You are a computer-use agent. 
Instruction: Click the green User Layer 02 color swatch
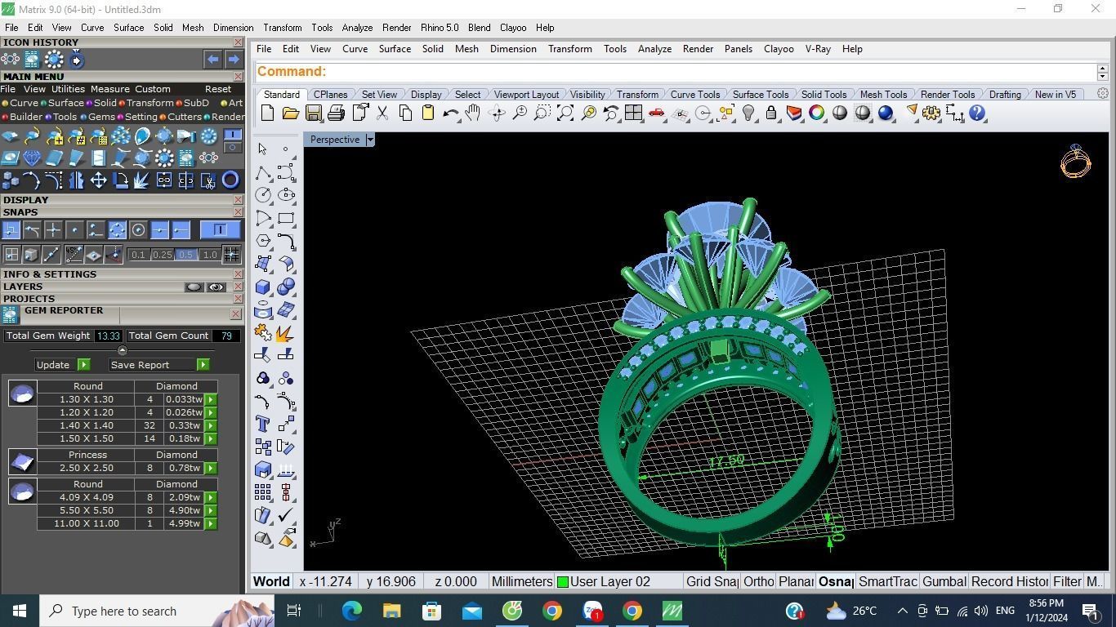pos(563,582)
